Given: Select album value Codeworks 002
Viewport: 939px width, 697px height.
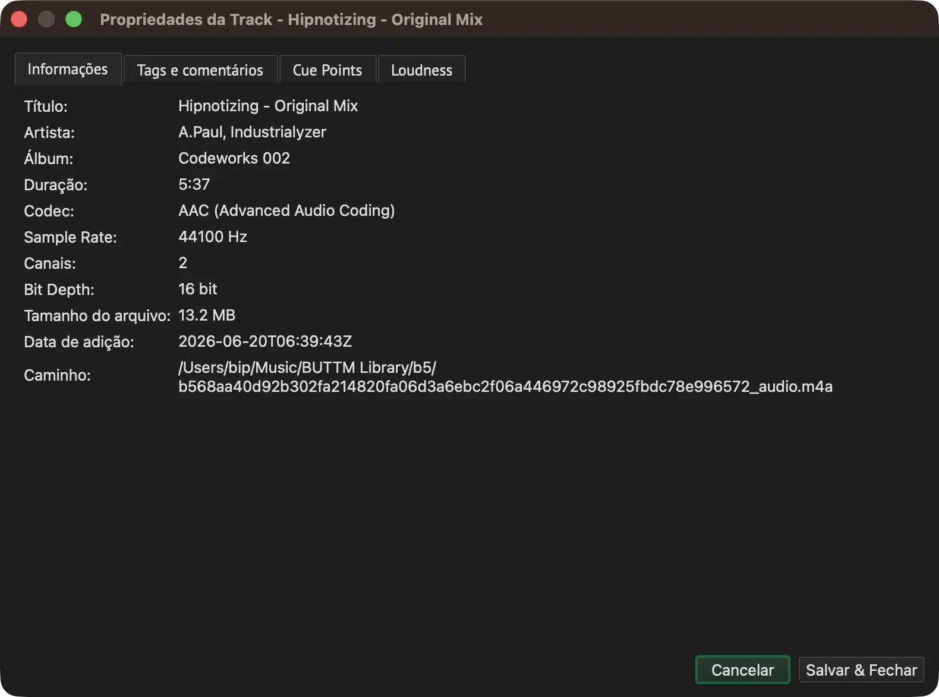Looking at the screenshot, I should point(234,158).
